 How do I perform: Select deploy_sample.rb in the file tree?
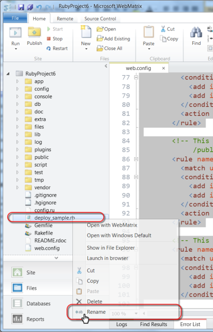point(54,218)
